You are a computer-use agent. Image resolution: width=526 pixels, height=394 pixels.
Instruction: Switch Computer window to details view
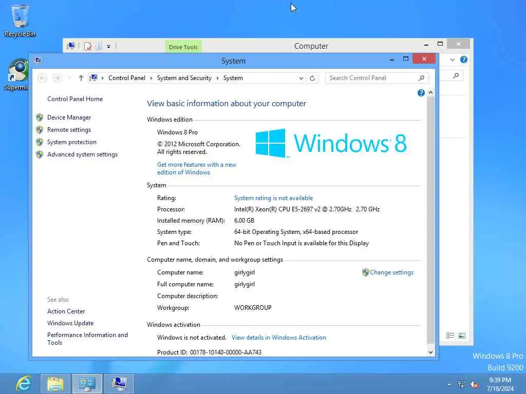450,336
